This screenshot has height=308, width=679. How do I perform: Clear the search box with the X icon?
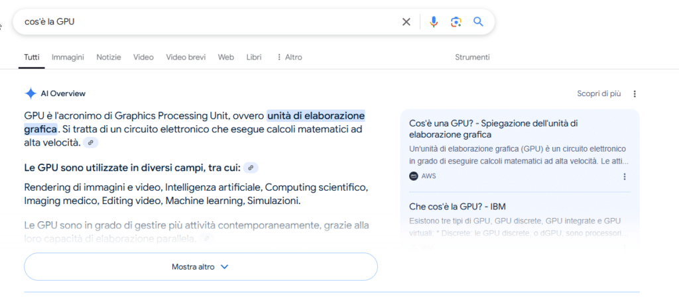406,22
